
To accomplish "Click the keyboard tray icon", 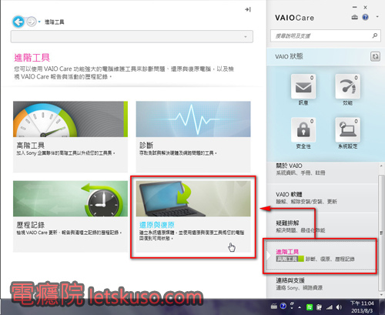I will coord(274,306).
